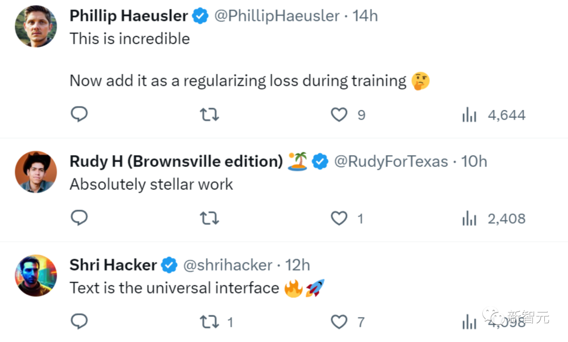Visit the @RudyForTexas handle

click(x=391, y=162)
